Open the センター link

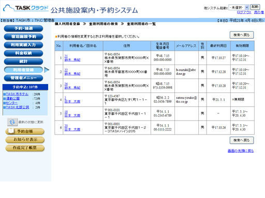coord(12,103)
